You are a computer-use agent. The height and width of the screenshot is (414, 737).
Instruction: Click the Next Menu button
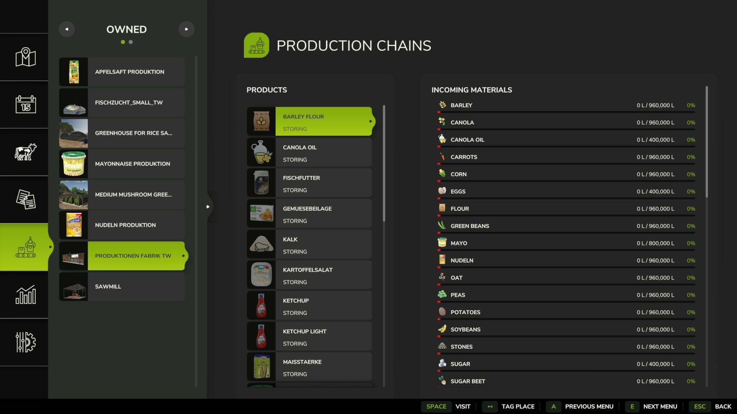[651, 406]
